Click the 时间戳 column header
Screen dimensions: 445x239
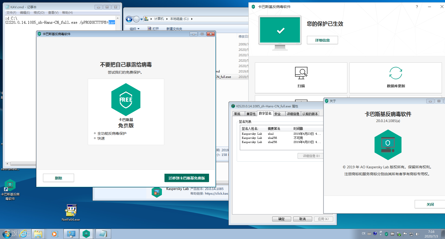tap(307, 129)
